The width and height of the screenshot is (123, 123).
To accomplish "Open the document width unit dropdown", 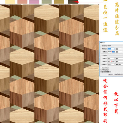I will (x=119, y=58).
